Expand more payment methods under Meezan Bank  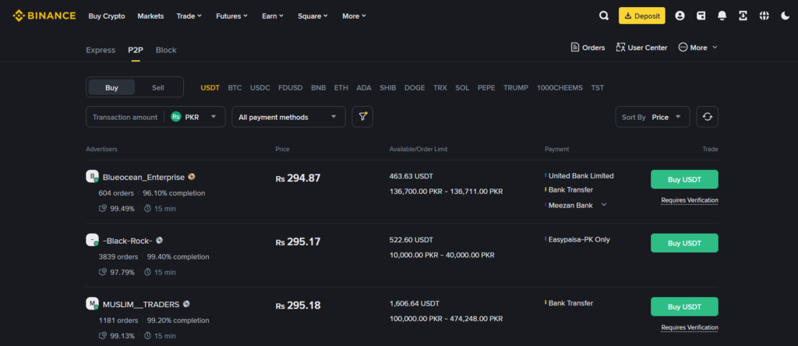click(x=604, y=205)
